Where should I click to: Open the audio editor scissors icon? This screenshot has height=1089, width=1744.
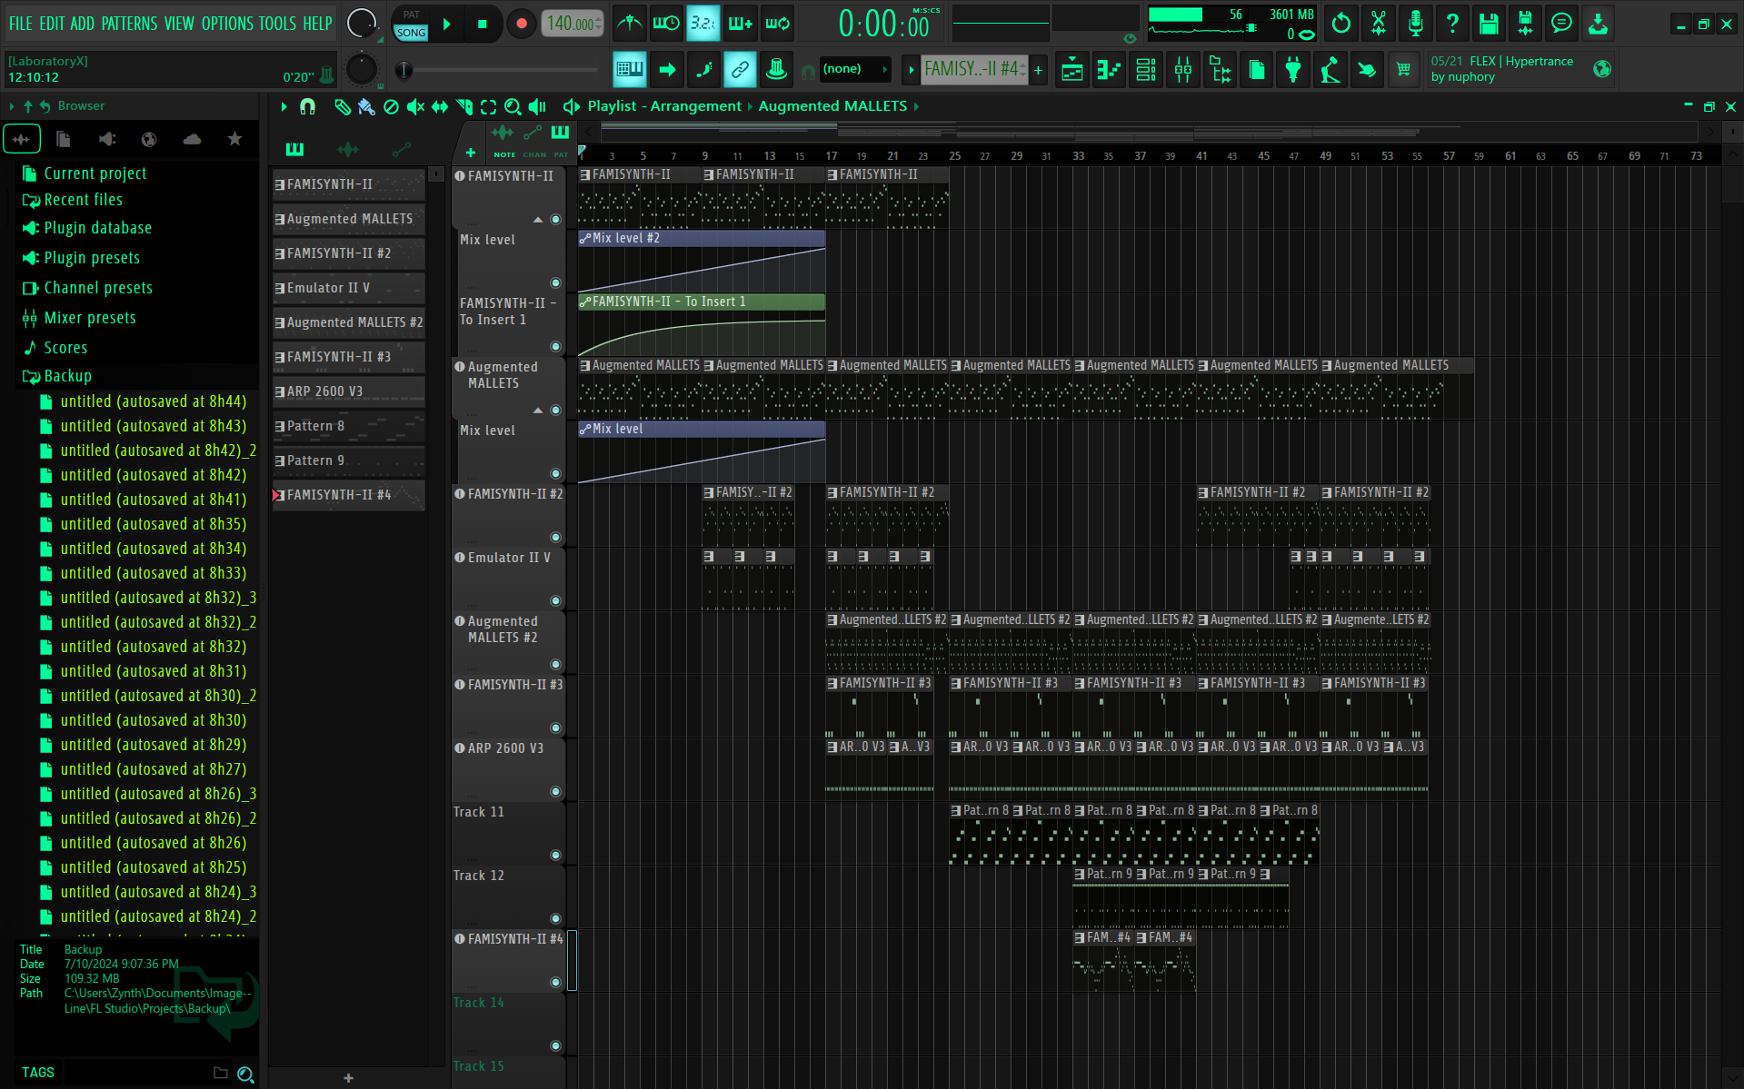(1379, 24)
